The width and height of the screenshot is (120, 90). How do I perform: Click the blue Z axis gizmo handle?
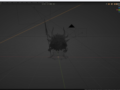pos(119,8)
